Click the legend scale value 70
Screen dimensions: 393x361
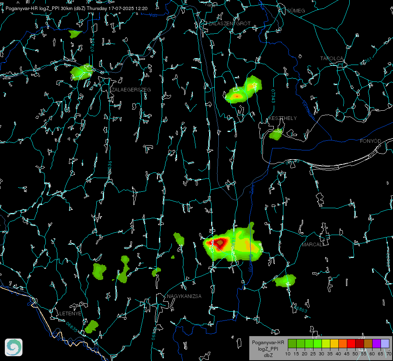tap(389, 354)
